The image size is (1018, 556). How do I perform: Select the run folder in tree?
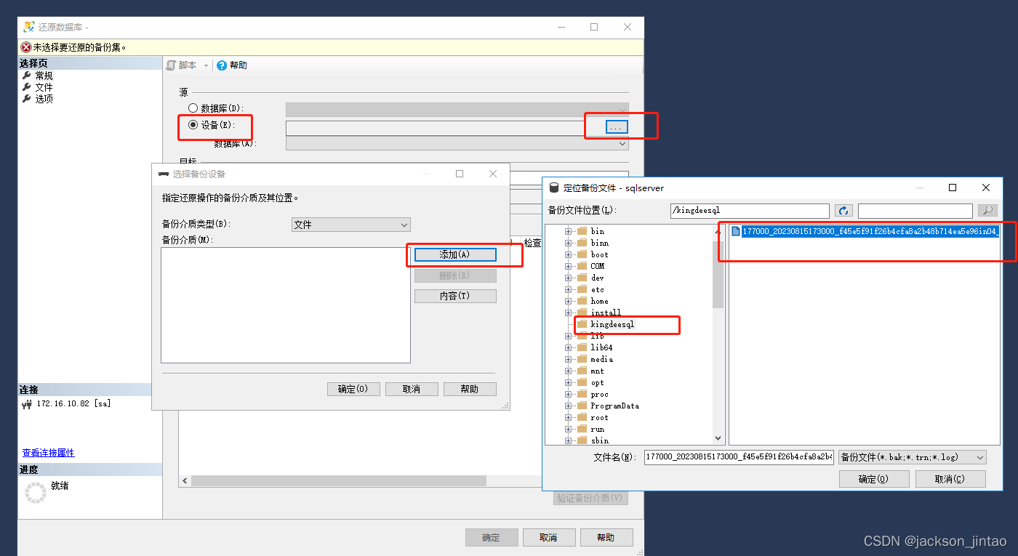(597, 429)
